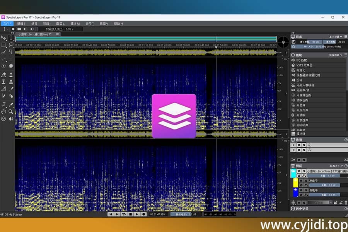Select the hand pan tool
Viewport: 348px width, 232px height.
3,112
